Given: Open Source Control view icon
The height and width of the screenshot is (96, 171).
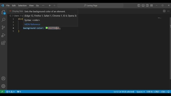Looking at the screenshot, I should pos(3,27).
